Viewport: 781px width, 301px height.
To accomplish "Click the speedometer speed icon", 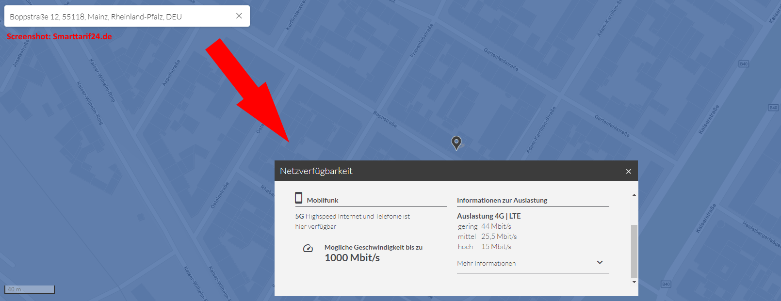I will [308, 248].
